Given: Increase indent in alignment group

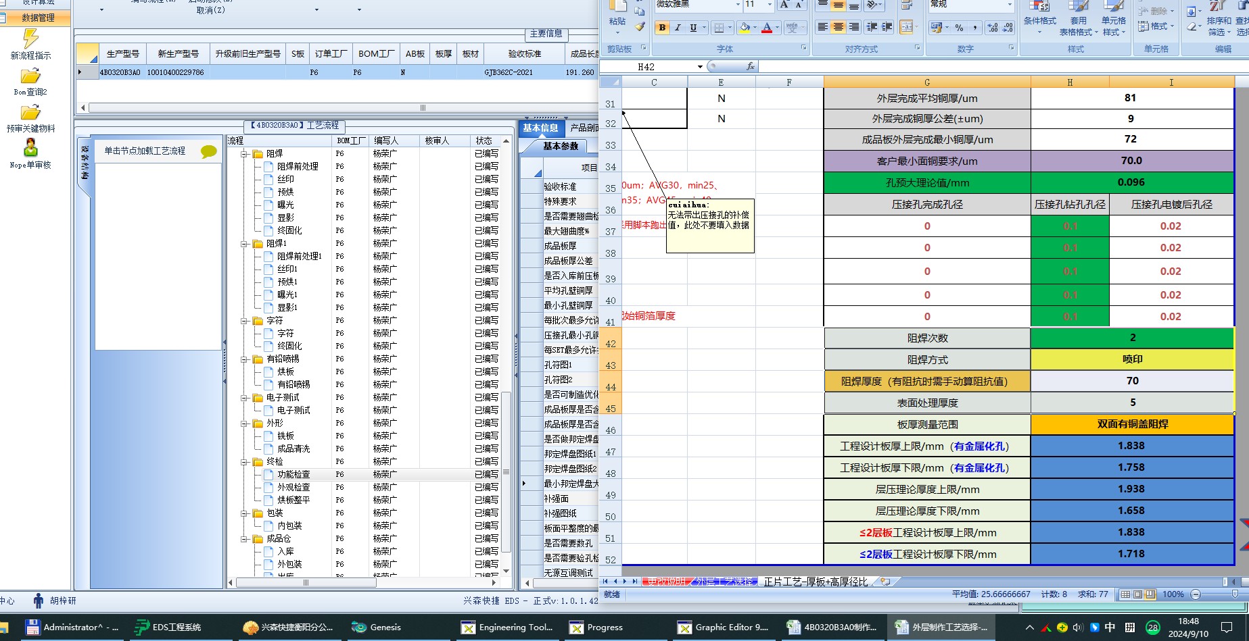Looking at the screenshot, I should pyautogui.click(x=887, y=27).
